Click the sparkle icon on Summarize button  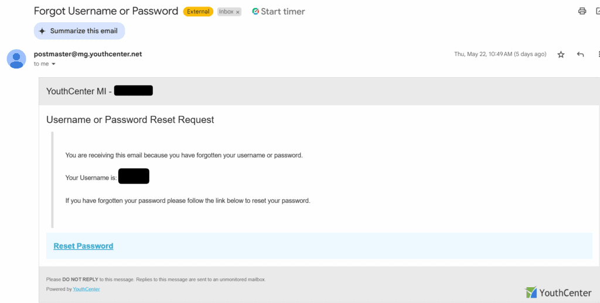pos(42,32)
